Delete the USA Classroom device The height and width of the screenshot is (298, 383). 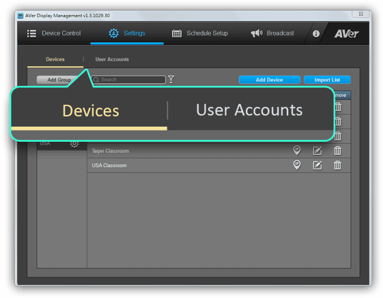[x=337, y=165]
